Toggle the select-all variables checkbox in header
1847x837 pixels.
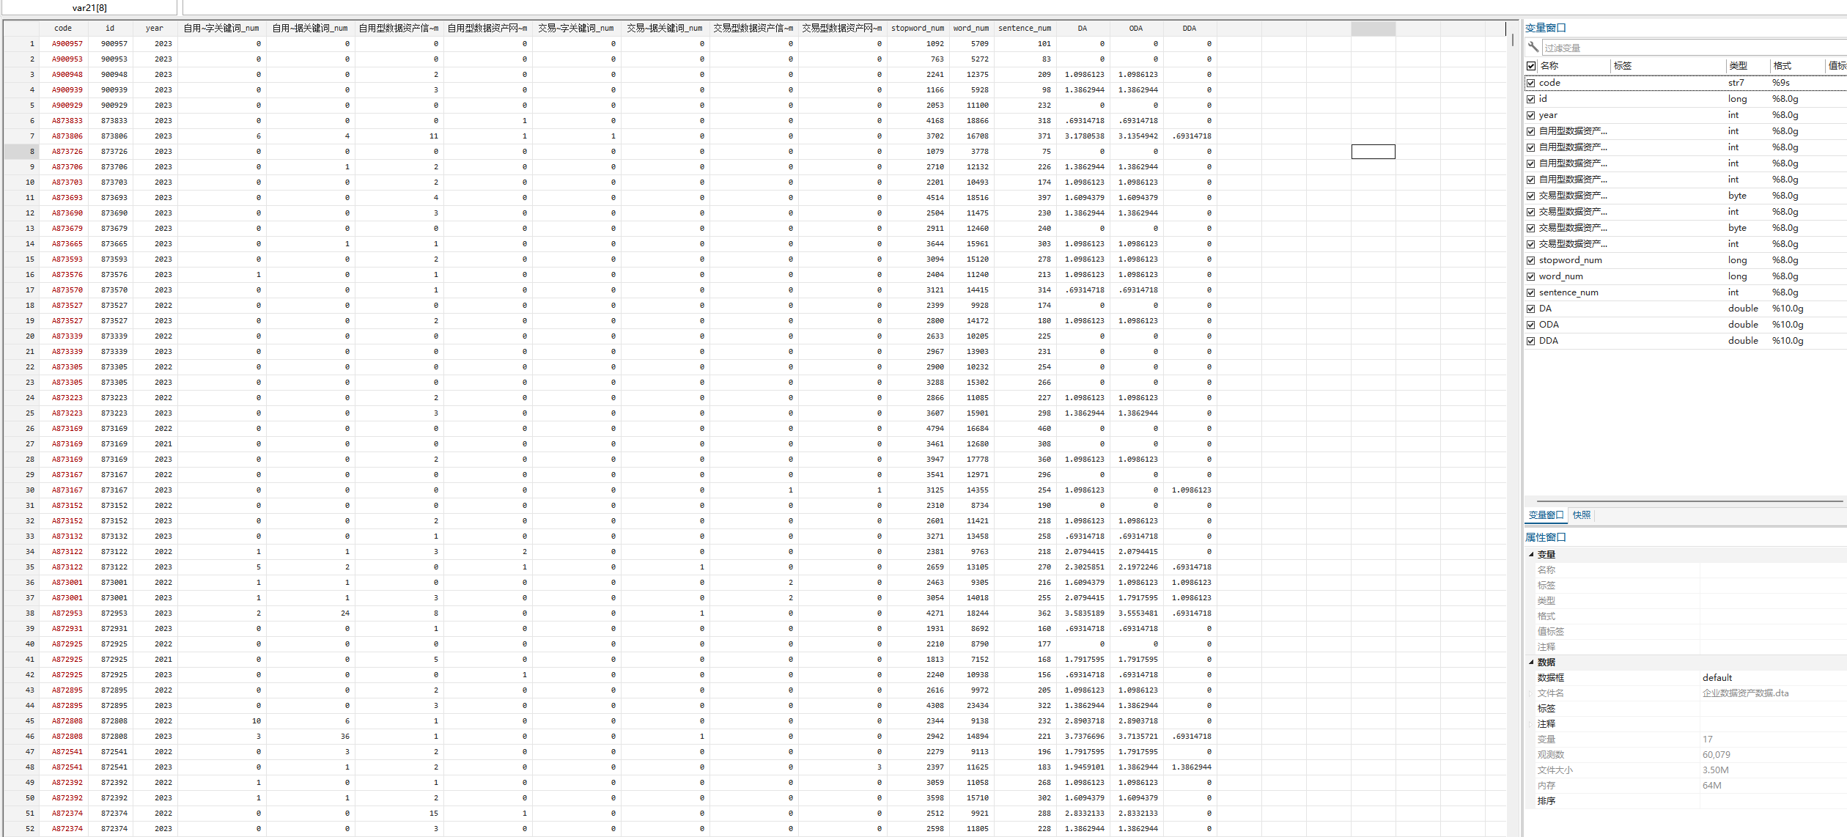[1531, 66]
